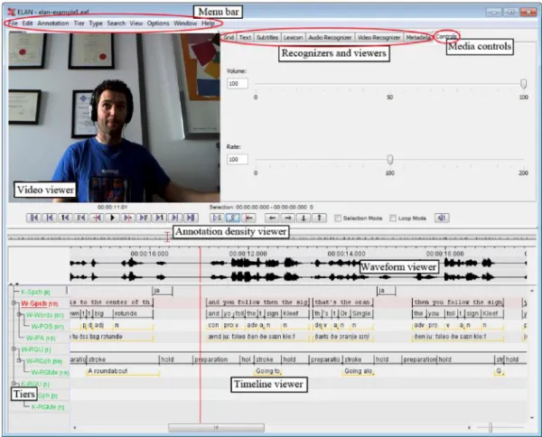Click the Clear Selection button
Screen dimensions: 542x437
(233, 218)
